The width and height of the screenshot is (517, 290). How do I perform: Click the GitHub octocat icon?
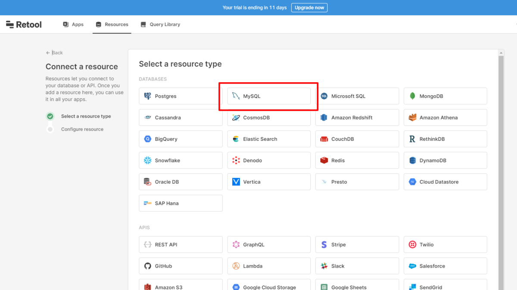click(148, 266)
